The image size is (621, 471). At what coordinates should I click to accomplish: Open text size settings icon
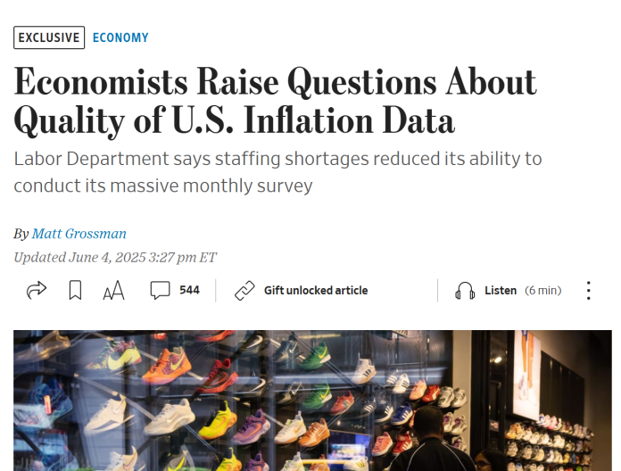[113, 291]
